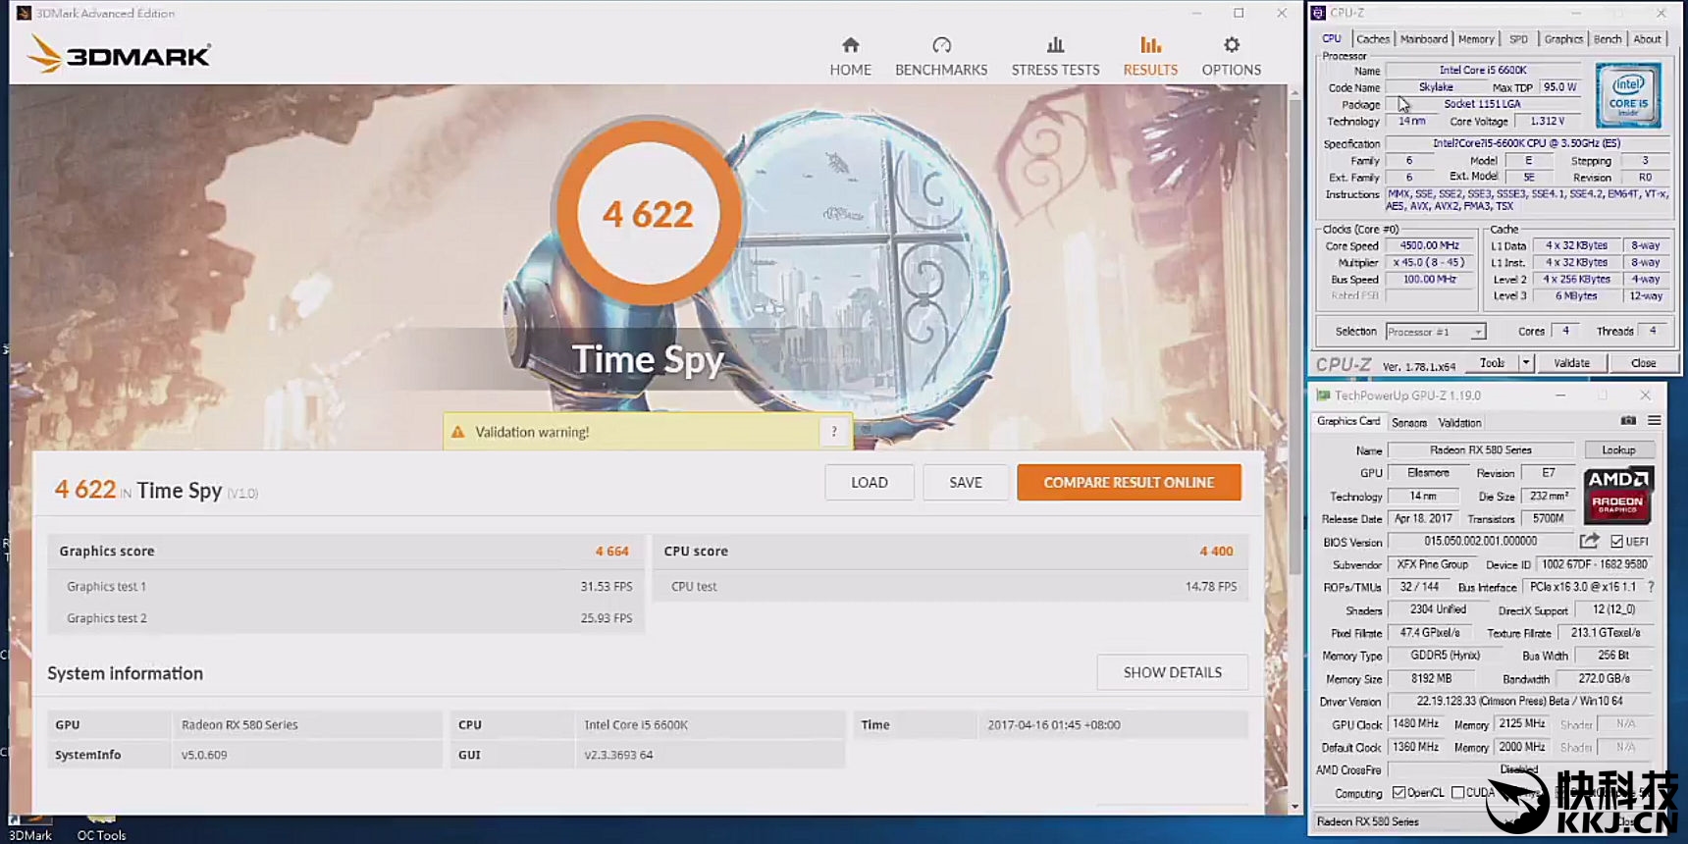
Task: Open the GPU-Z hamburger menu
Action: [1654, 421]
